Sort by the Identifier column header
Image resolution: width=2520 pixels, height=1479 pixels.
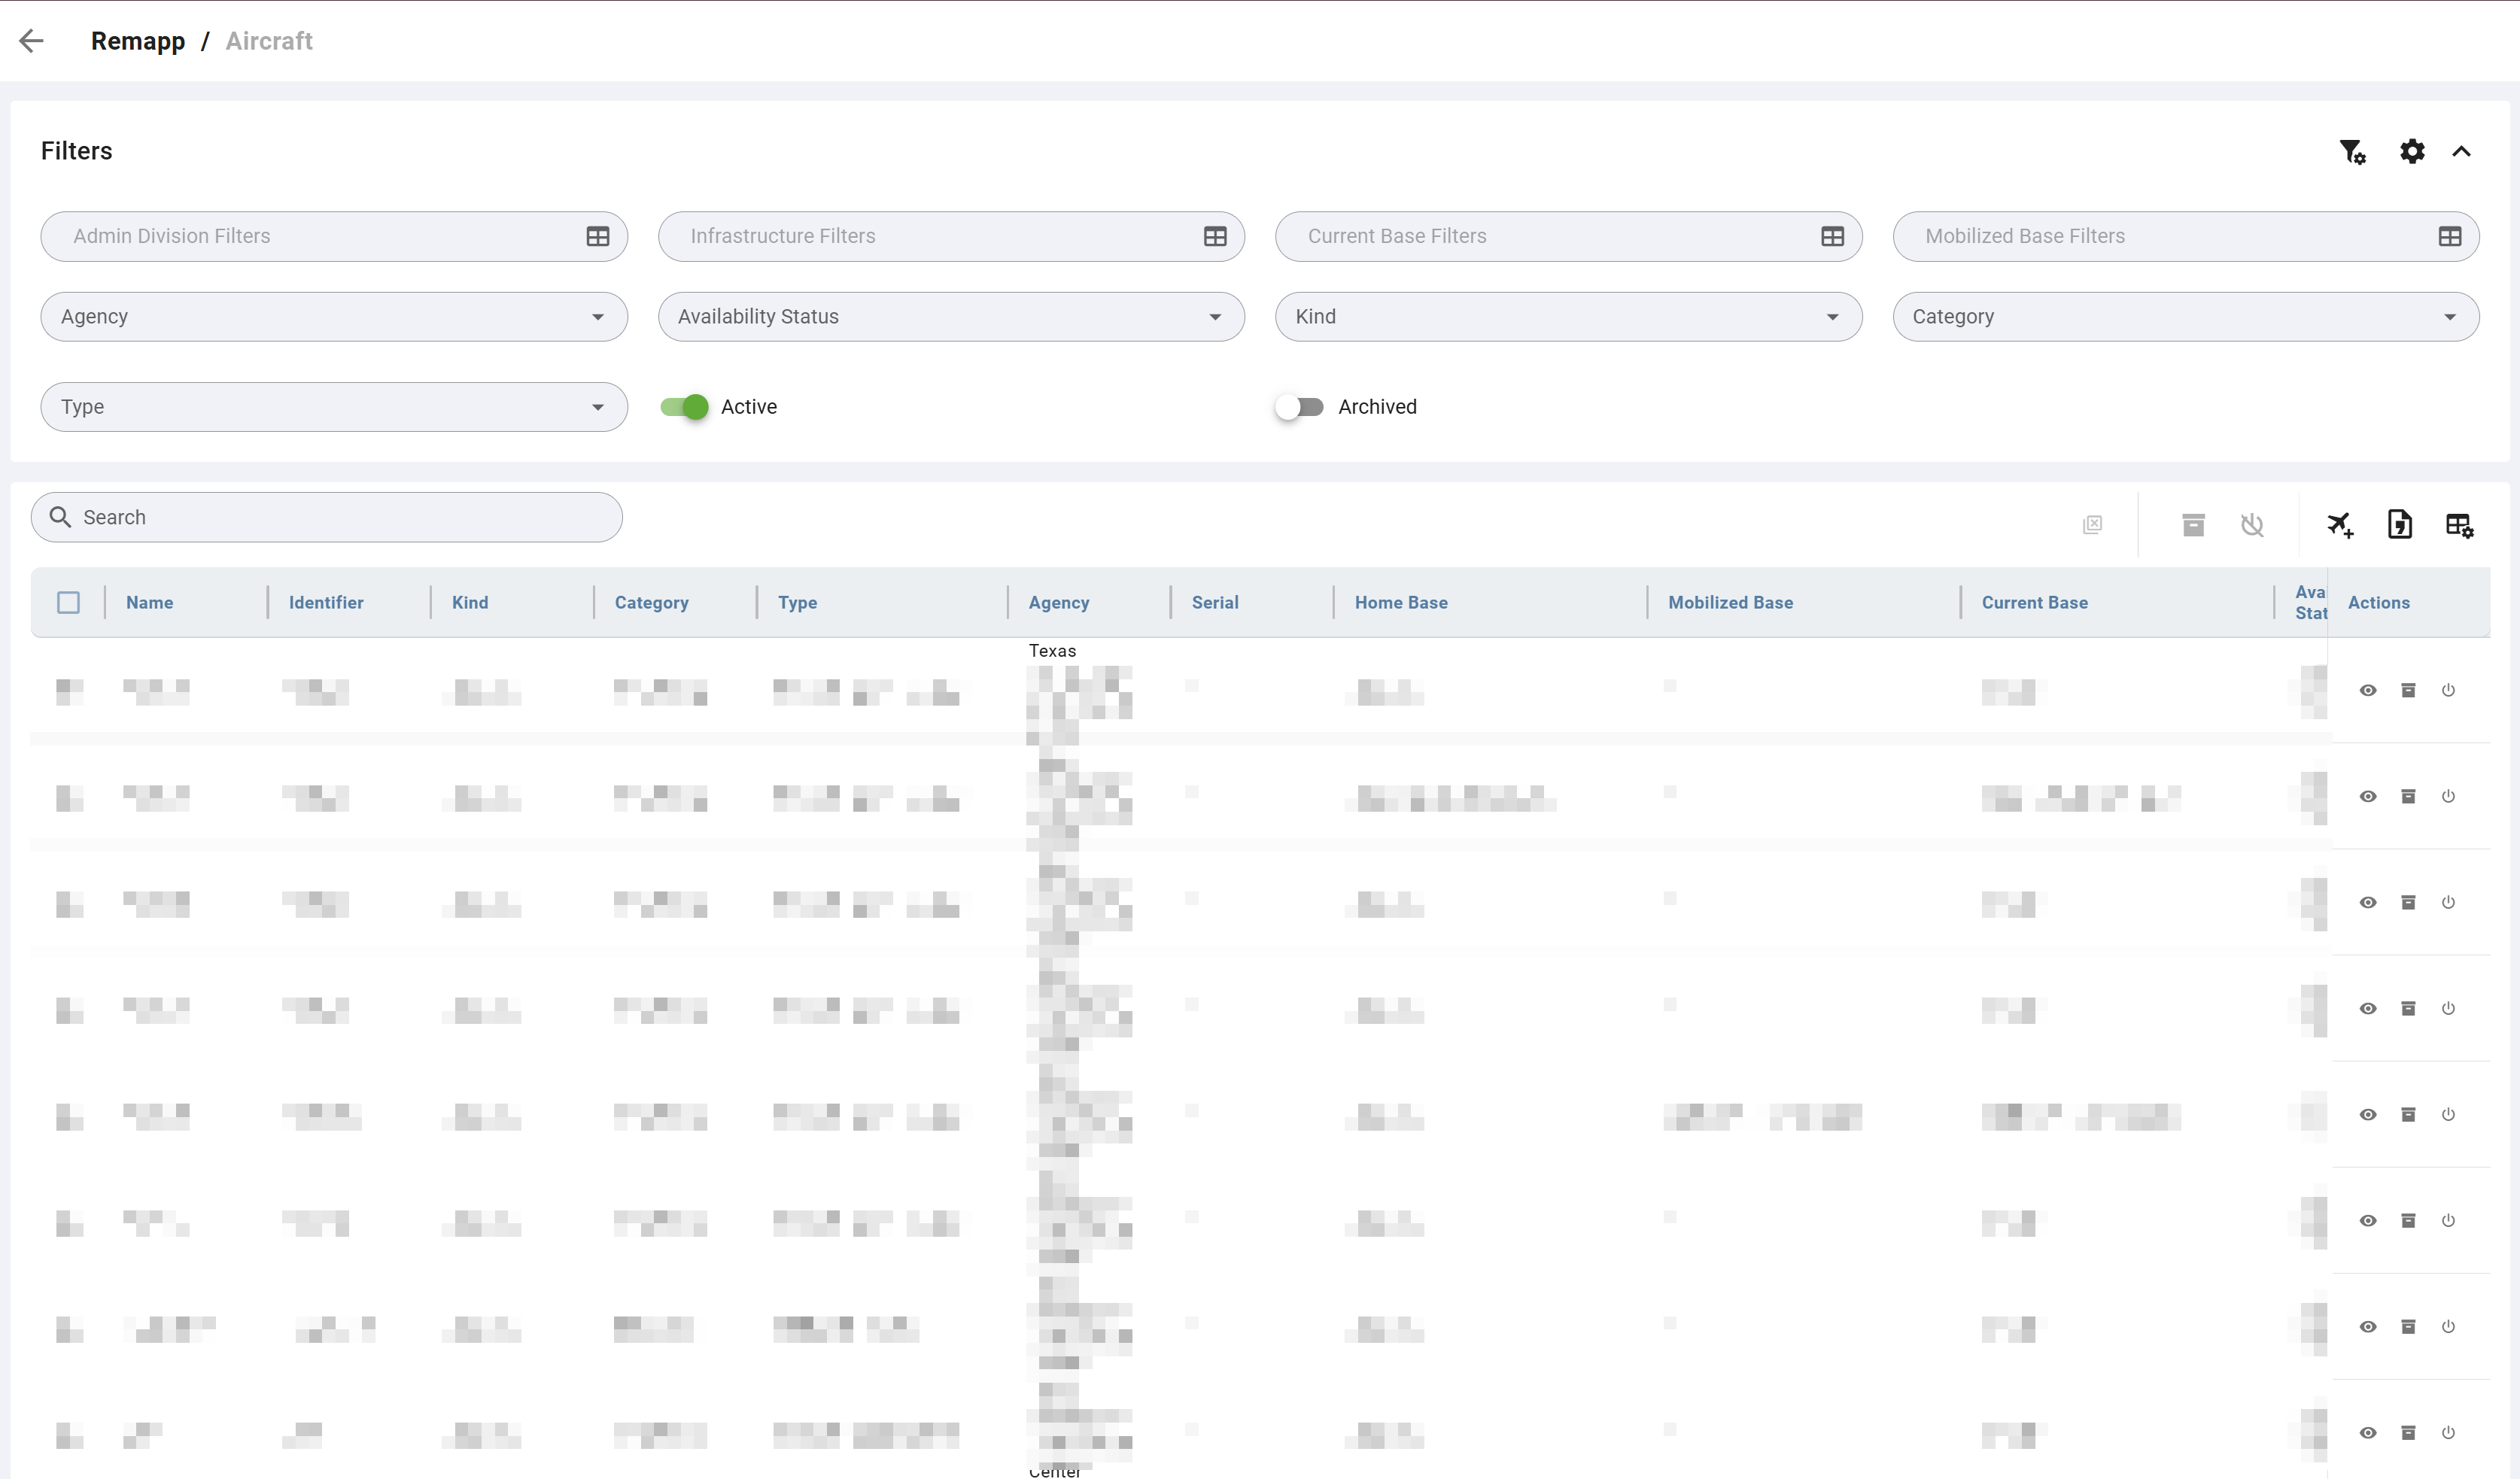pyautogui.click(x=326, y=602)
